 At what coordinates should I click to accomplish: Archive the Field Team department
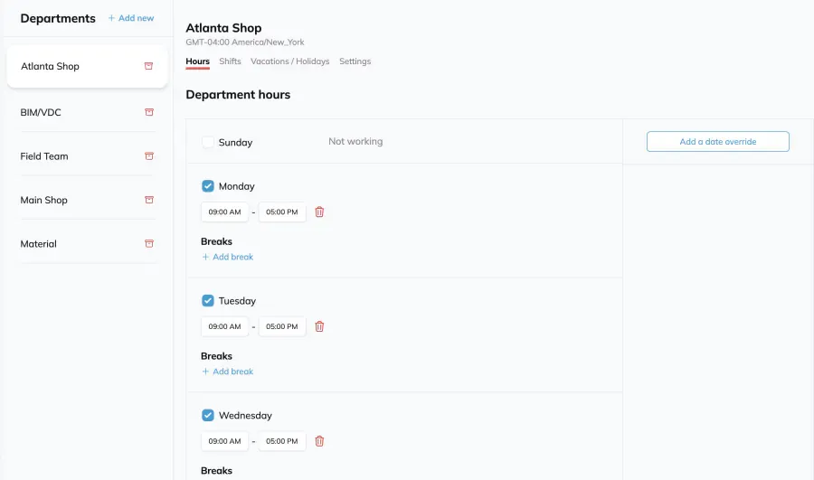tap(149, 156)
